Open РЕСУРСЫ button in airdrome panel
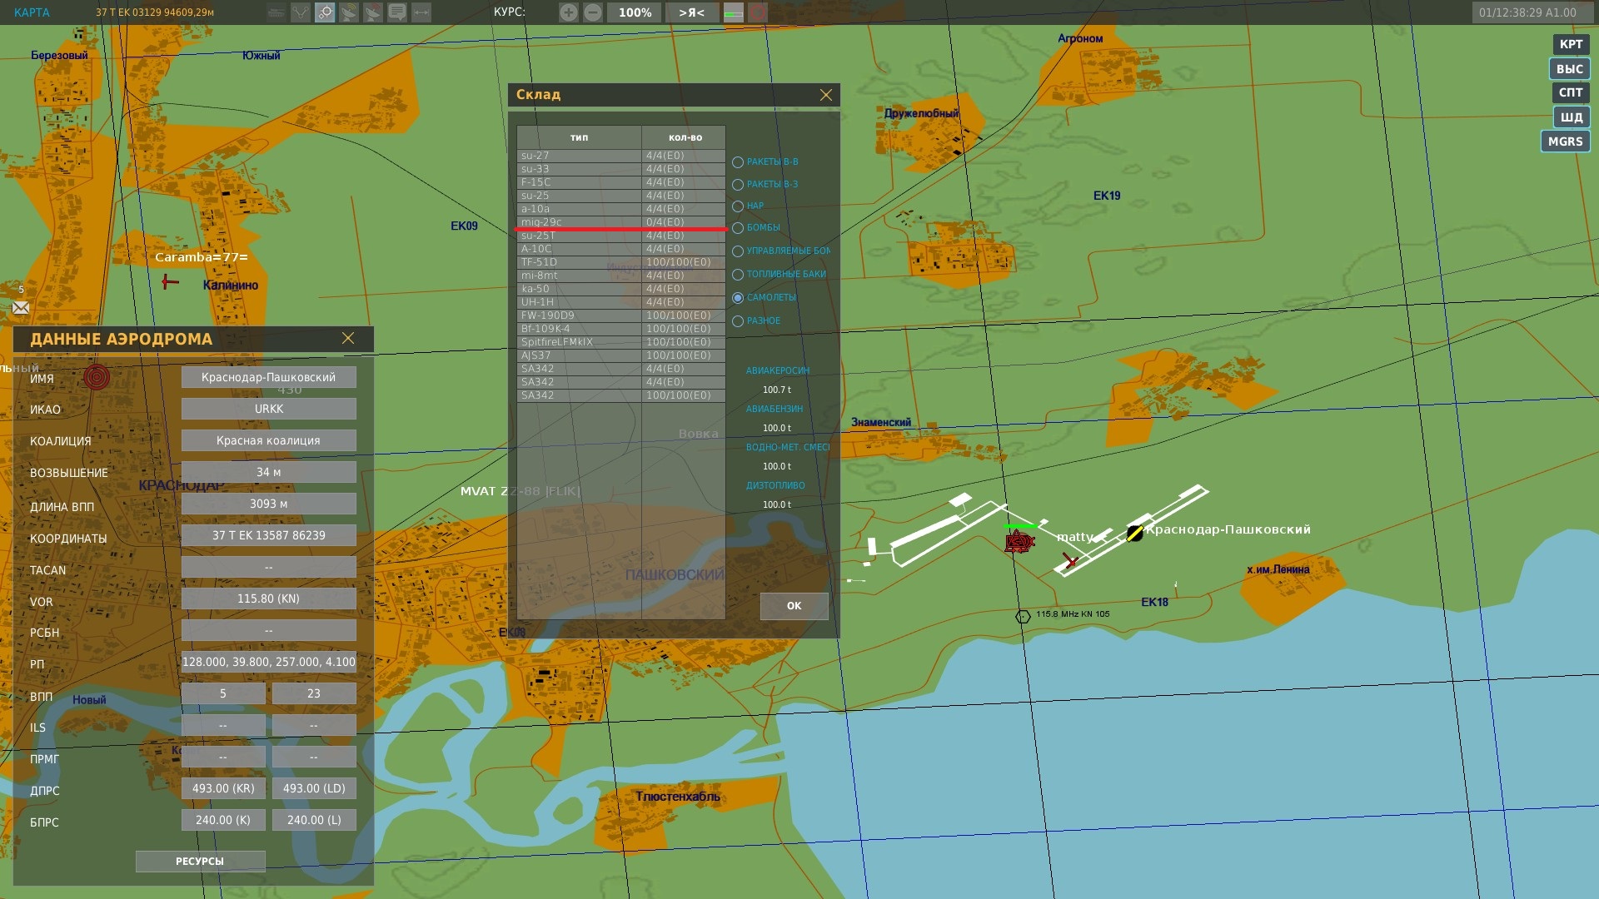 (x=200, y=862)
